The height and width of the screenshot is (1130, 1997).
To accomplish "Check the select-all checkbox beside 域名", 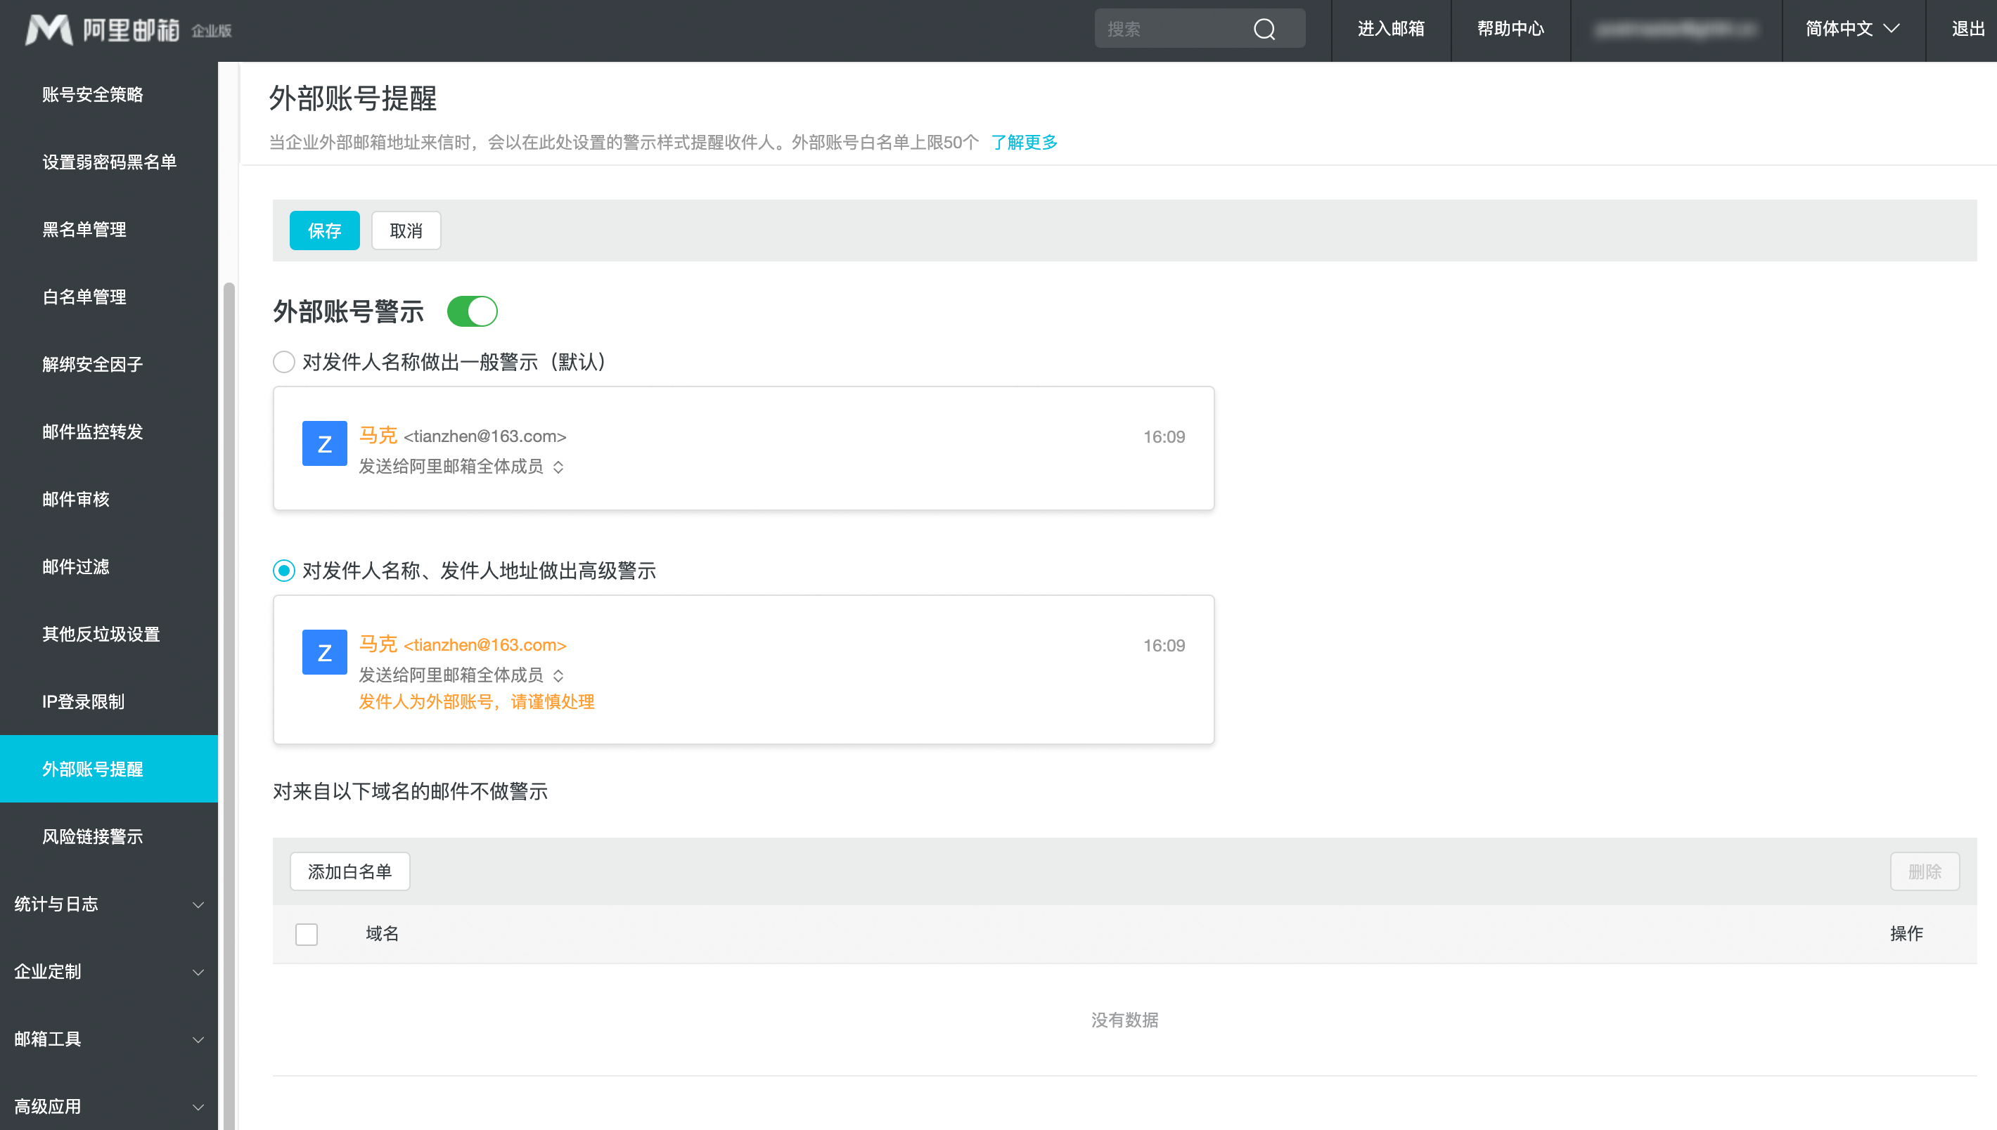I will click(x=307, y=934).
